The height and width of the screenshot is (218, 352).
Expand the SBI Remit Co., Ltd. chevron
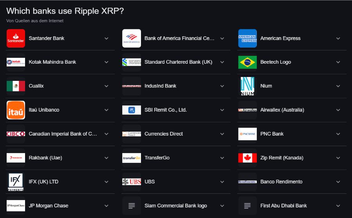tap(222, 110)
